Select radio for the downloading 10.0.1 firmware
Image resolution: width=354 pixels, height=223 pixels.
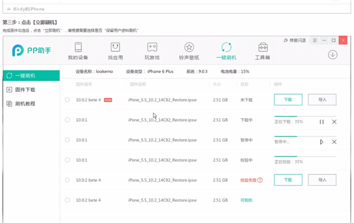pyautogui.click(x=67, y=119)
